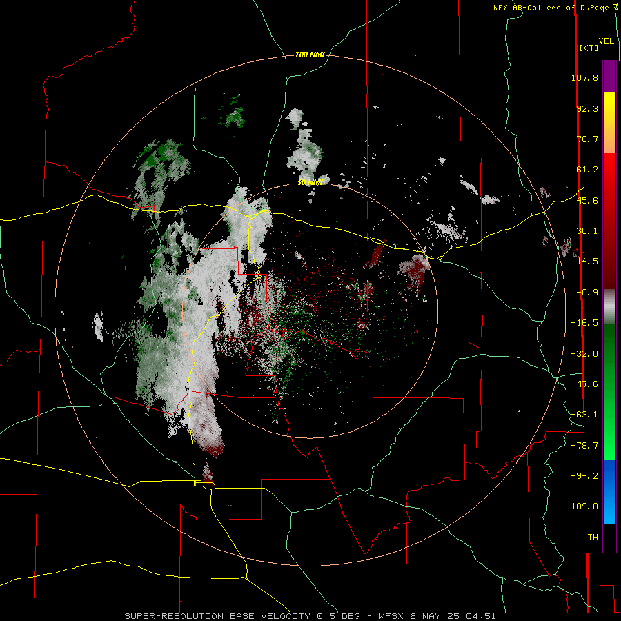Click the -16.5 scale value
Image resolution: width=621 pixels, height=621 pixels.
[584, 323]
